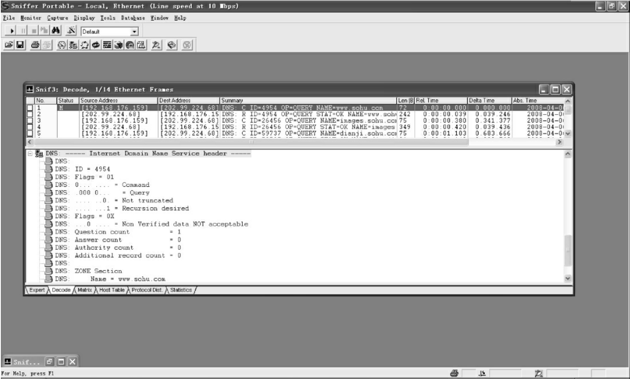Open the Window menu
630x379 pixels.
[159, 18]
